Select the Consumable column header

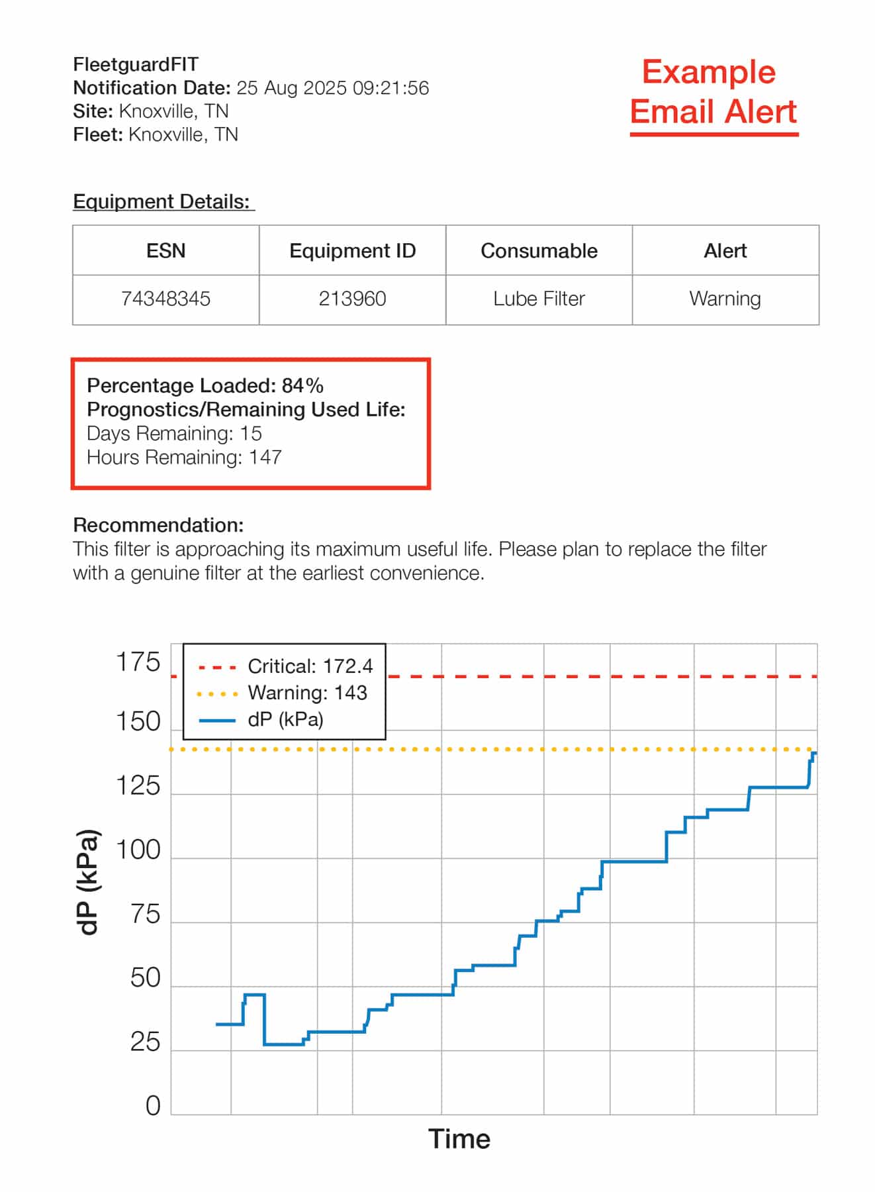pyautogui.click(x=539, y=250)
